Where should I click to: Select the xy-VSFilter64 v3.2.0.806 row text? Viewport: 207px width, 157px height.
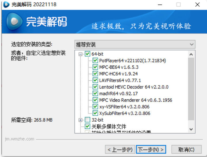click(x=124, y=107)
